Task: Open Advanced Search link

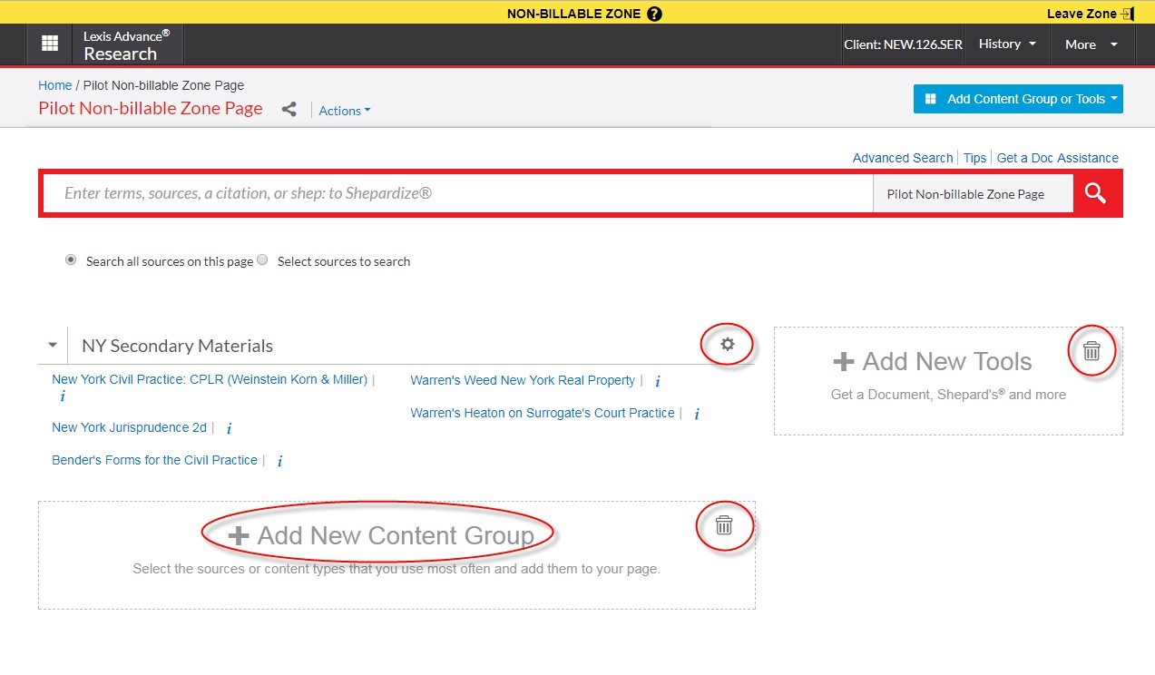Action: 903,158
